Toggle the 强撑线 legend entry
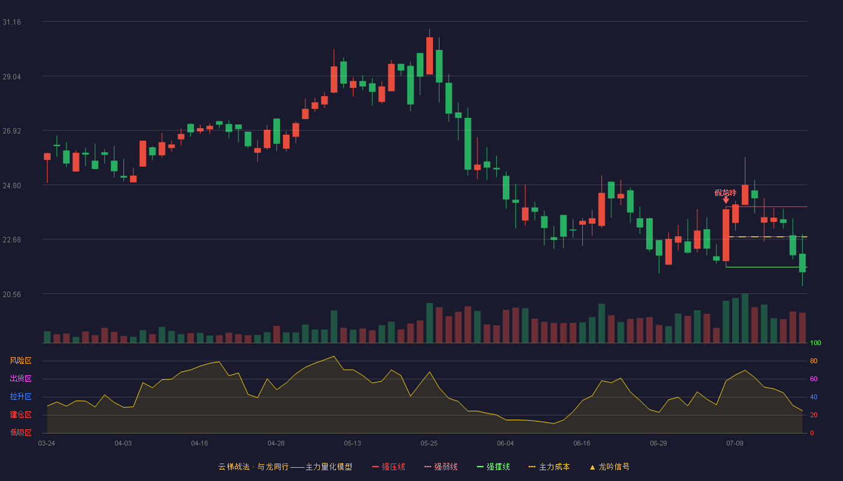 pyautogui.click(x=493, y=467)
